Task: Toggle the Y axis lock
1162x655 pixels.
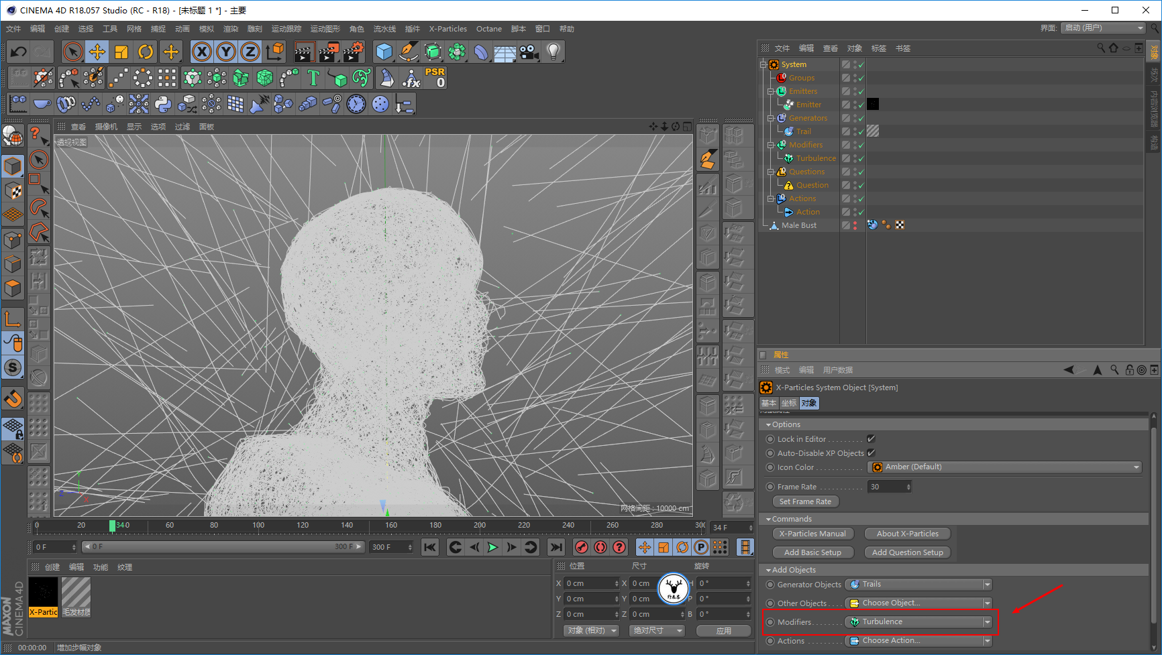Action: [226, 52]
